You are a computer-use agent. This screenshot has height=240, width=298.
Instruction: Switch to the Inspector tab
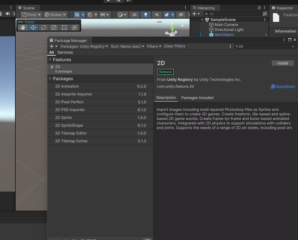pyautogui.click(x=282, y=8)
